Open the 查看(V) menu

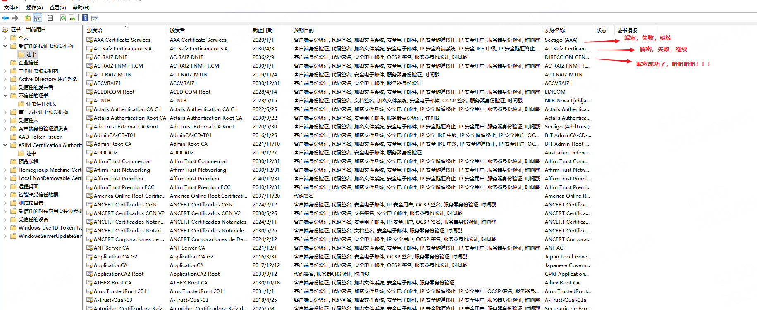coord(58,8)
